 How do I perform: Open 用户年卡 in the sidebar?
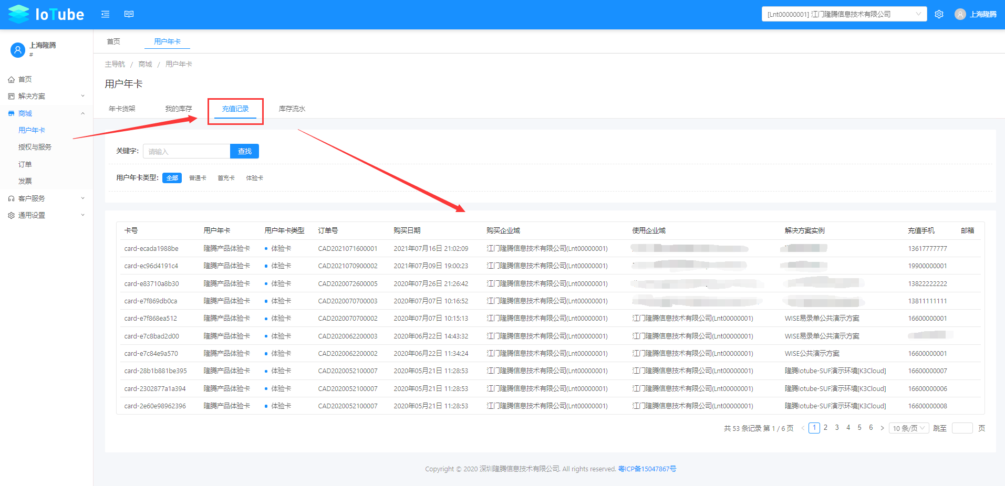click(x=32, y=130)
